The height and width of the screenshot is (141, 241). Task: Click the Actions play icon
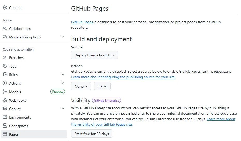pos(5,83)
